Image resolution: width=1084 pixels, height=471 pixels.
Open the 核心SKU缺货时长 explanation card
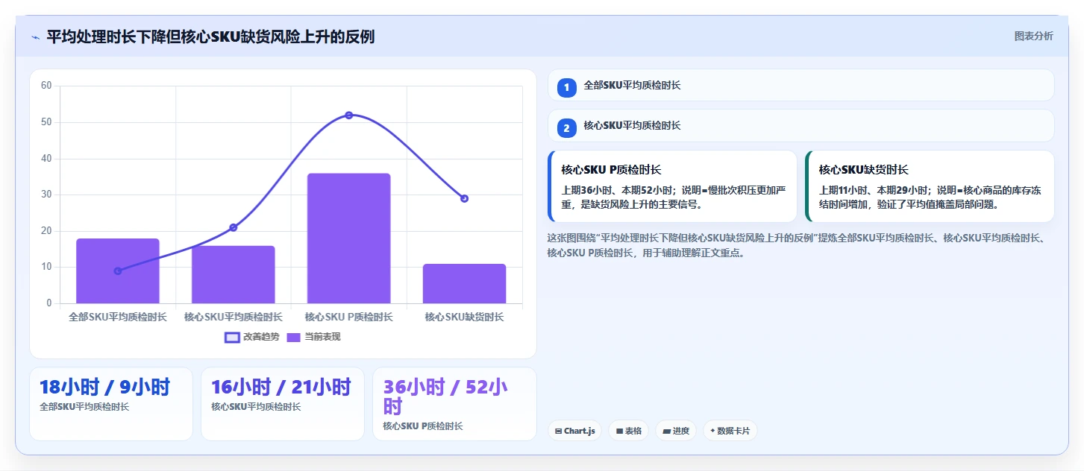click(930, 186)
